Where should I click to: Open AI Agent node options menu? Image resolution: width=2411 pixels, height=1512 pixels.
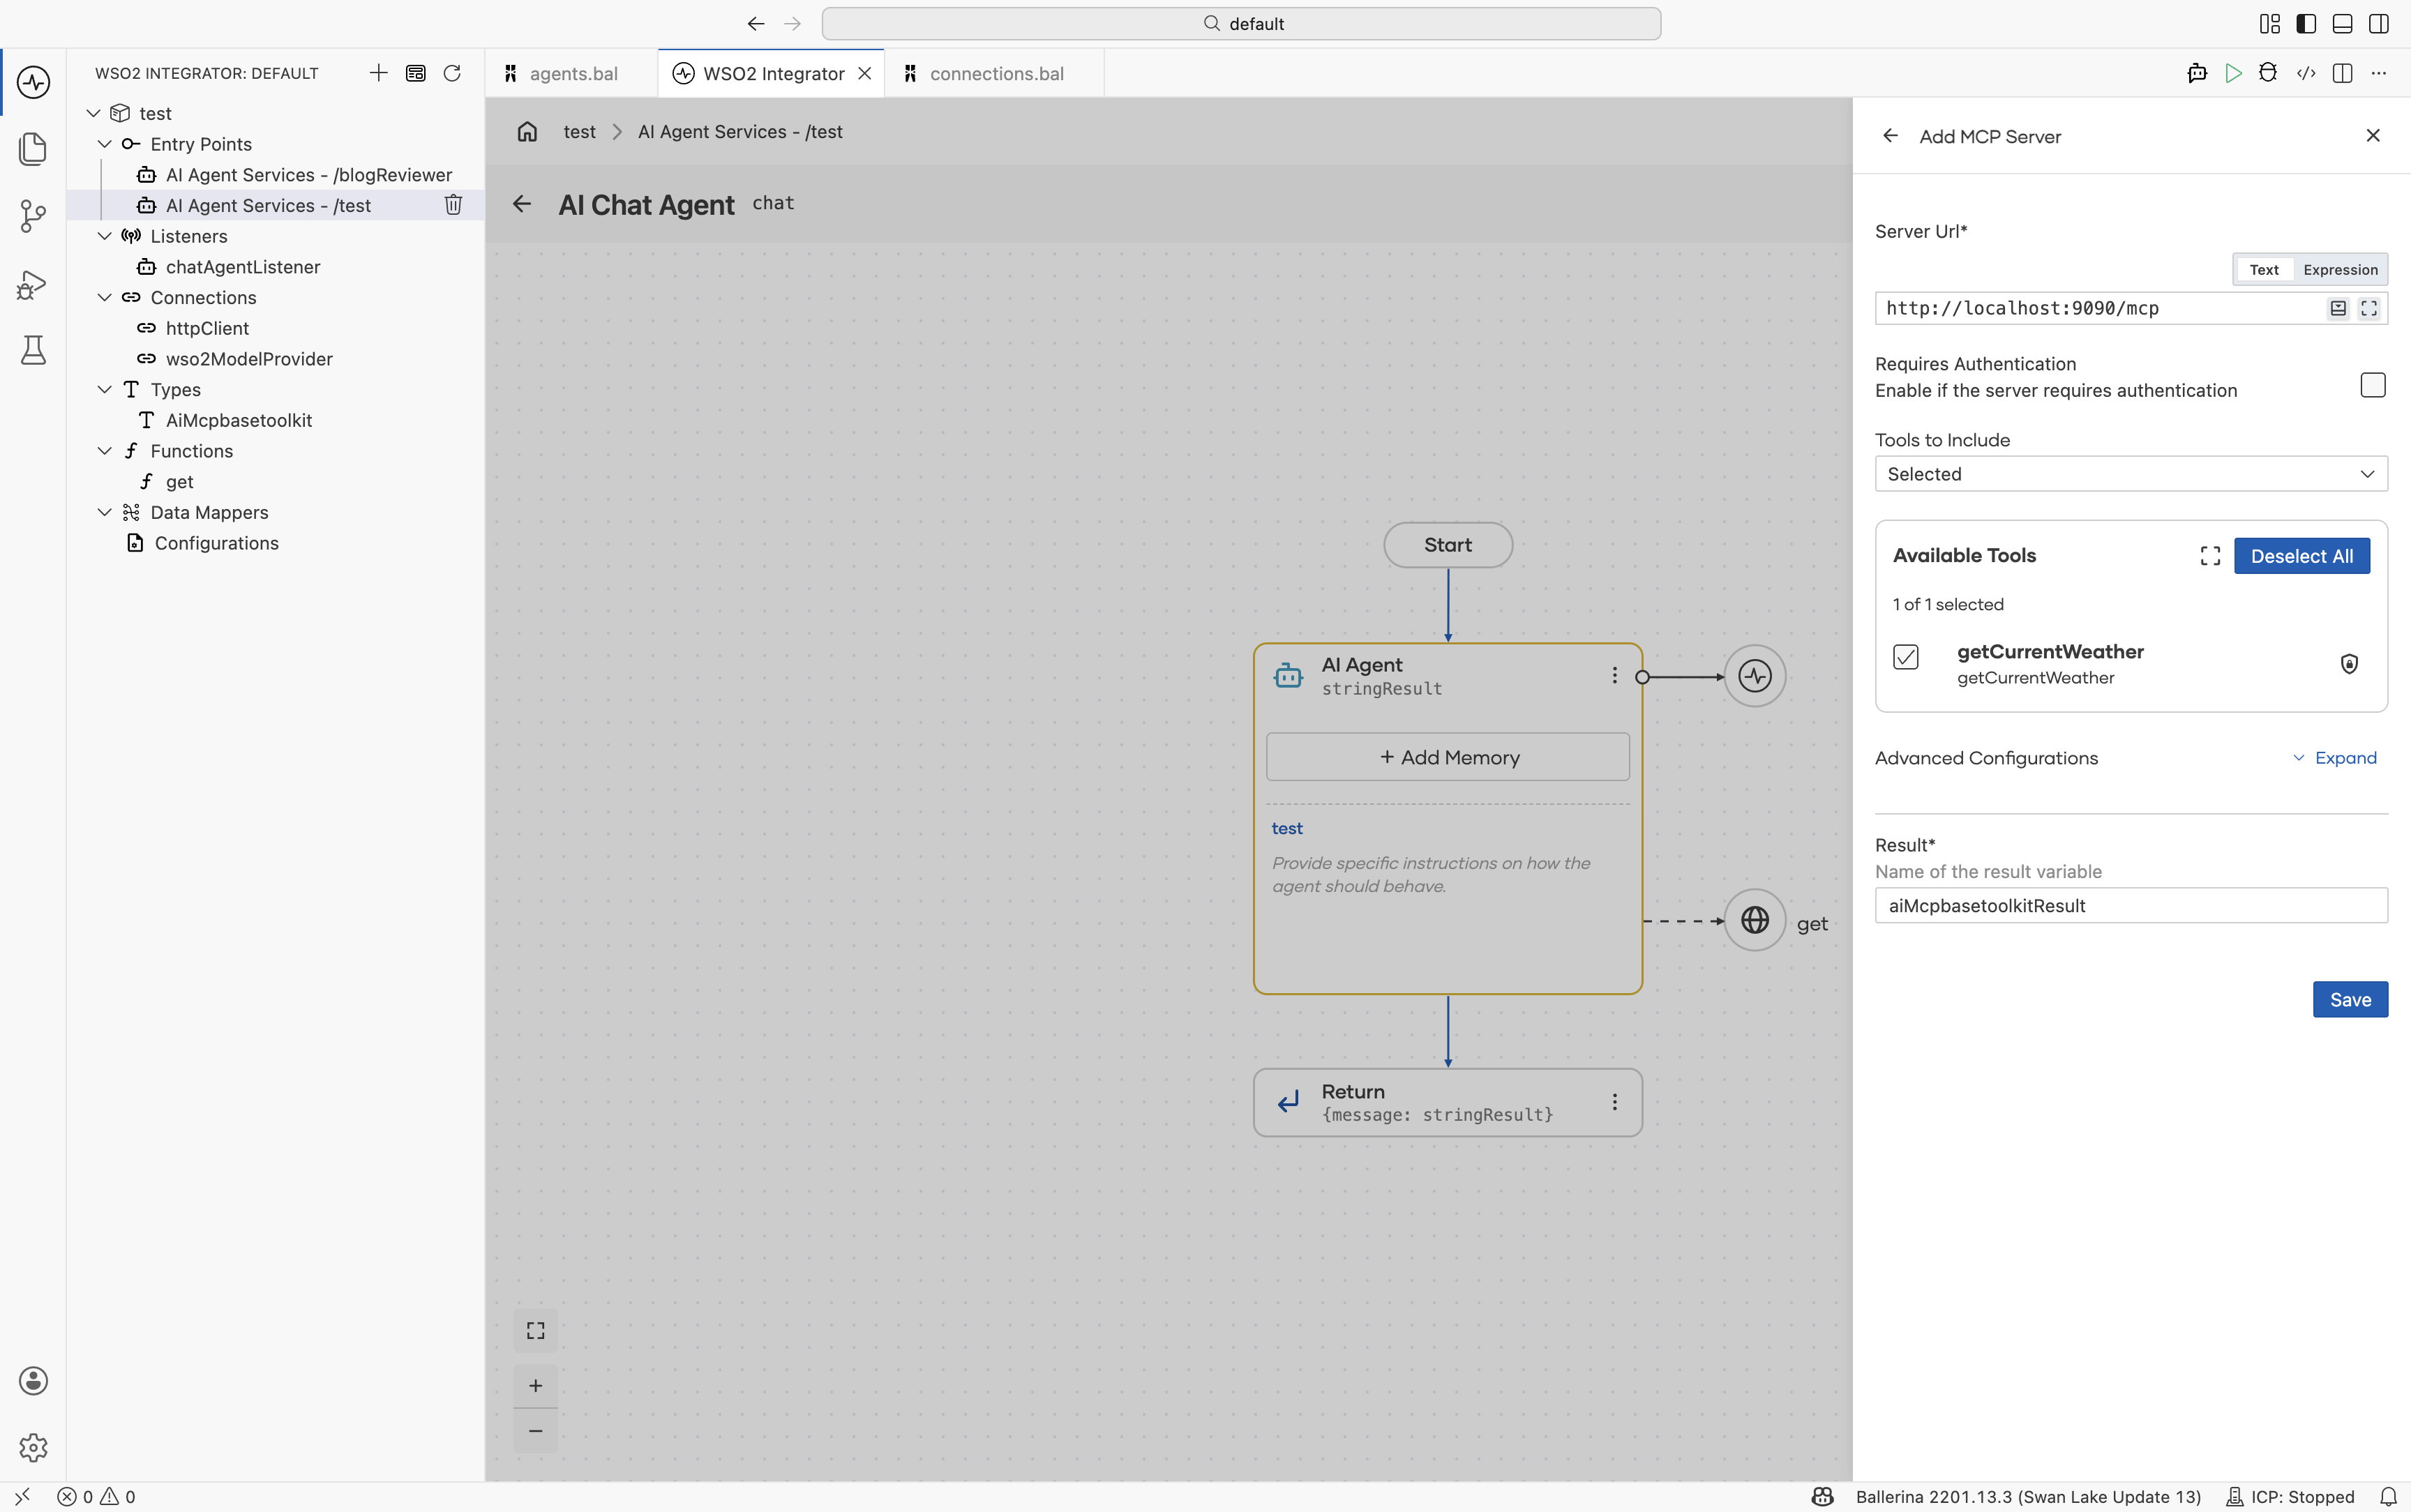1614,676
